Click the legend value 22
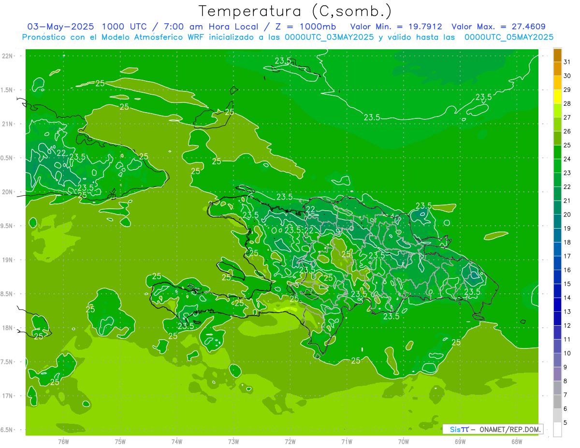This screenshot has height=448, width=580. click(567, 187)
